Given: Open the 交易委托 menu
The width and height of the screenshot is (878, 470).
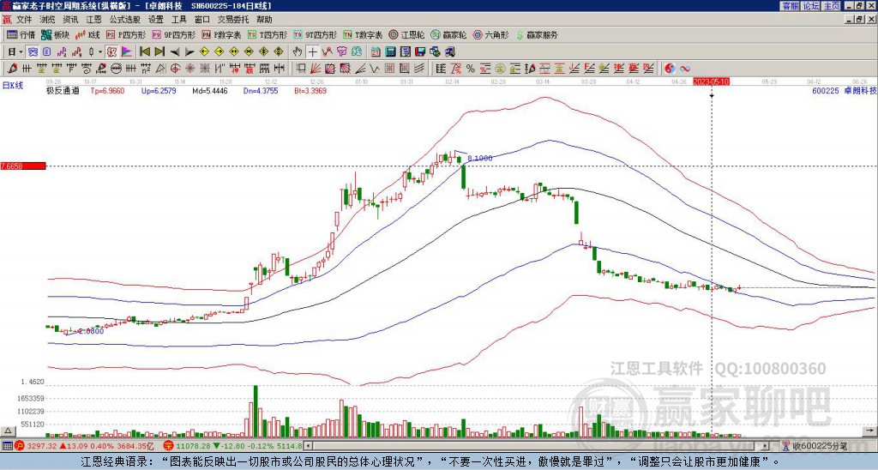Looking at the screenshot, I should coord(233,19).
